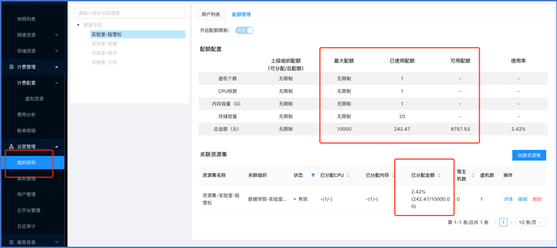Collapse the 数据学院 tree node

pos(78,25)
